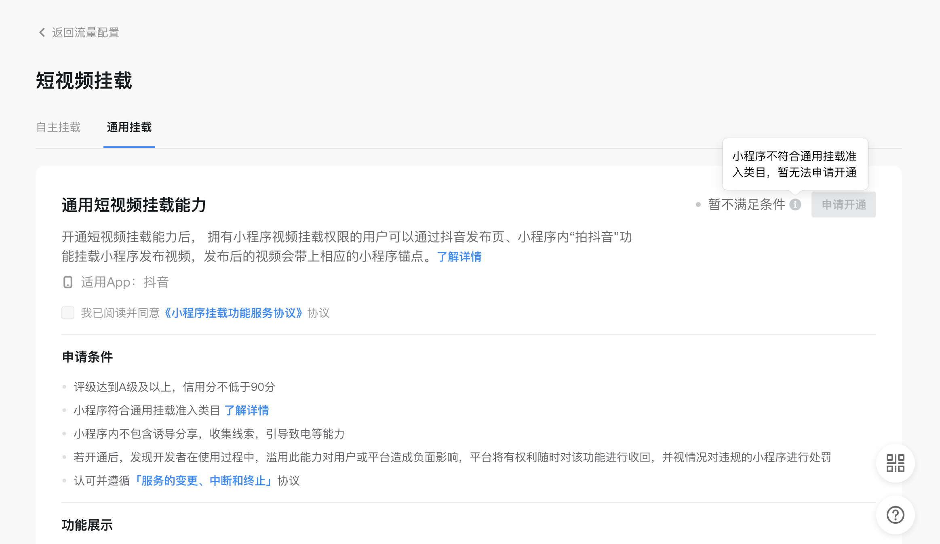Click the 功能展示 section heading
The height and width of the screenshot is (544, 940).
[x=87, y=525]
